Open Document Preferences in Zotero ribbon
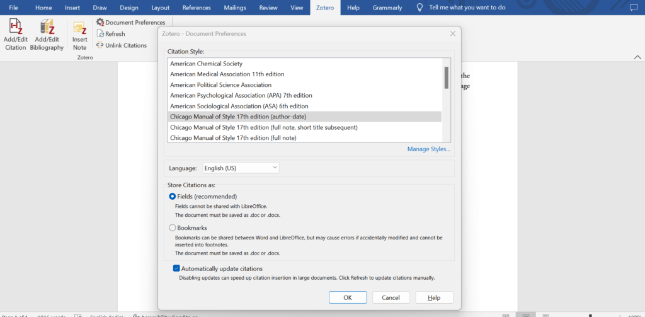 point(131,23)
